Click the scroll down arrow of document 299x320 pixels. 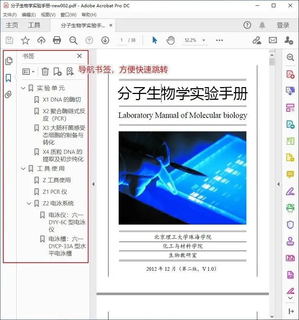tap(272, 316)
